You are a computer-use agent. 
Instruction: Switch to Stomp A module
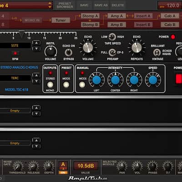click(x=90, y=16)
